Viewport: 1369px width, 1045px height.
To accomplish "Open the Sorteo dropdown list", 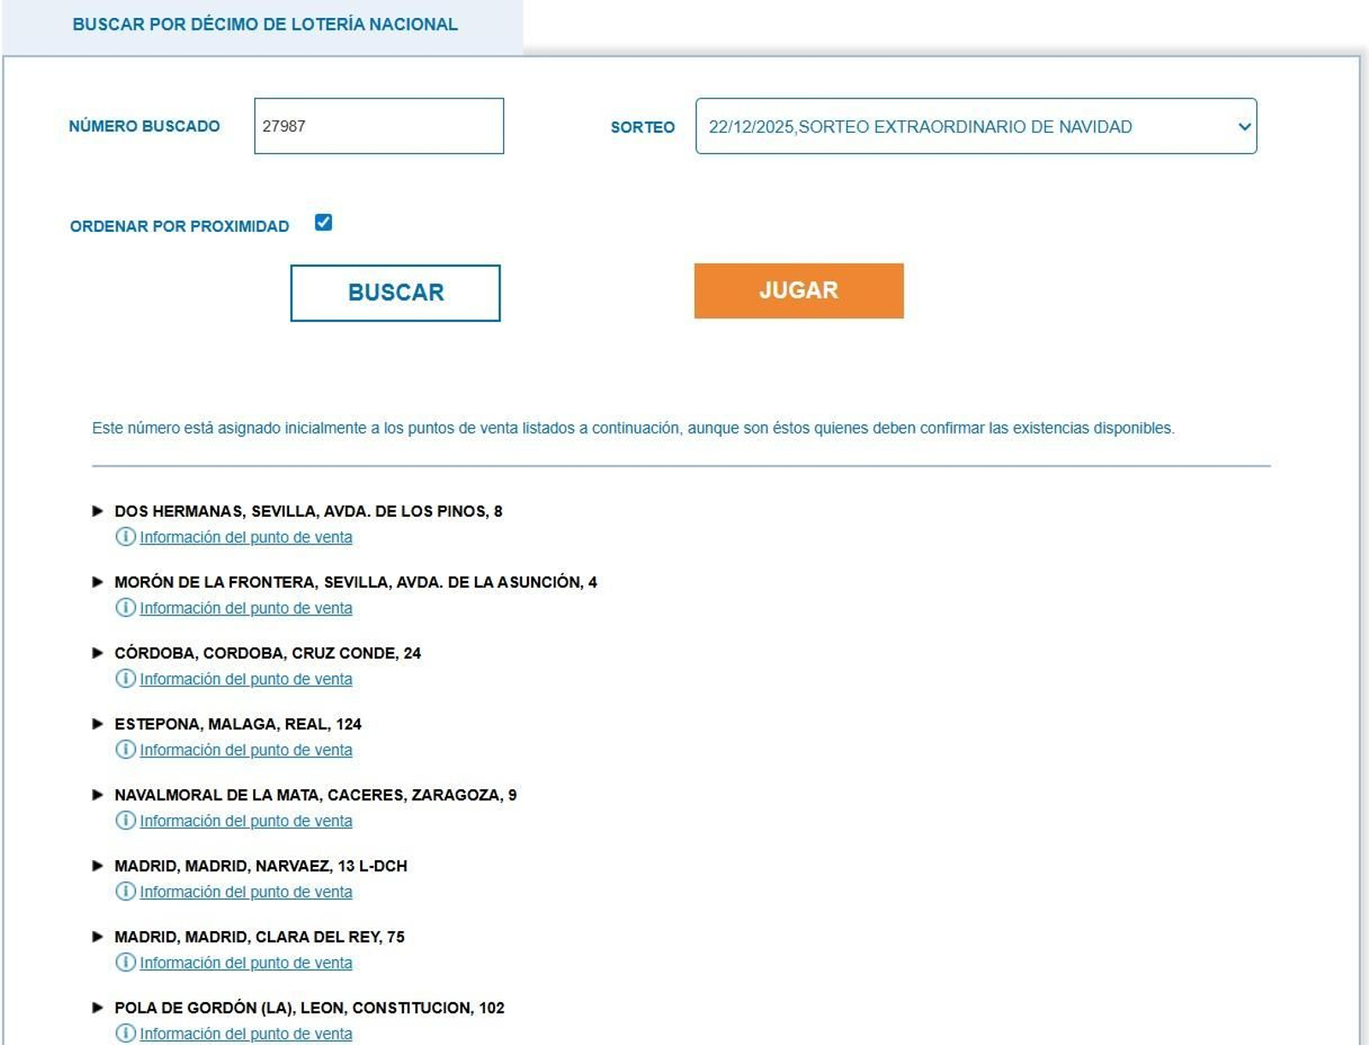I will (x=975, y=127).
